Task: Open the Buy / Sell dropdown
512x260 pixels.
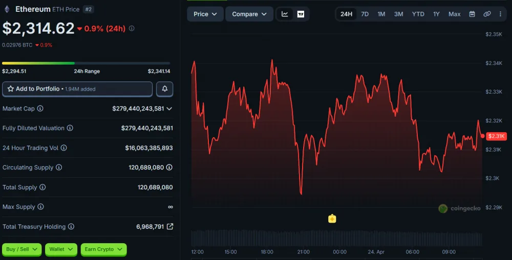Action: coord(22,249)
